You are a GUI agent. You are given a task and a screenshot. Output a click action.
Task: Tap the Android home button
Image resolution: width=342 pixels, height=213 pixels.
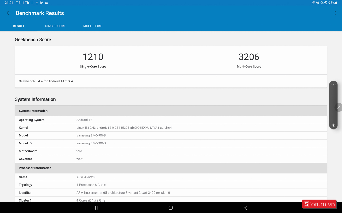171,208
